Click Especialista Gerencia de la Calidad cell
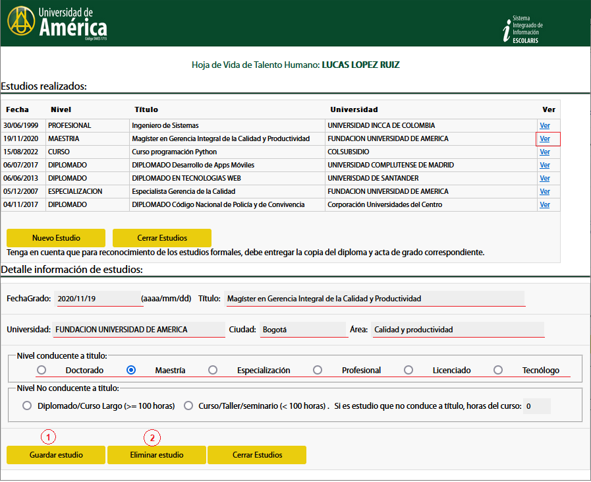Screen dimensions: 591x482 pyautogui.click(x=227, y=192)
